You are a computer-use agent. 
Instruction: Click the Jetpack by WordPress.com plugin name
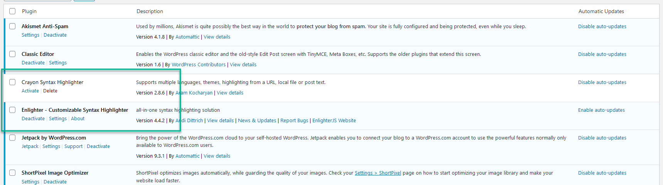(x=54, y=138)
